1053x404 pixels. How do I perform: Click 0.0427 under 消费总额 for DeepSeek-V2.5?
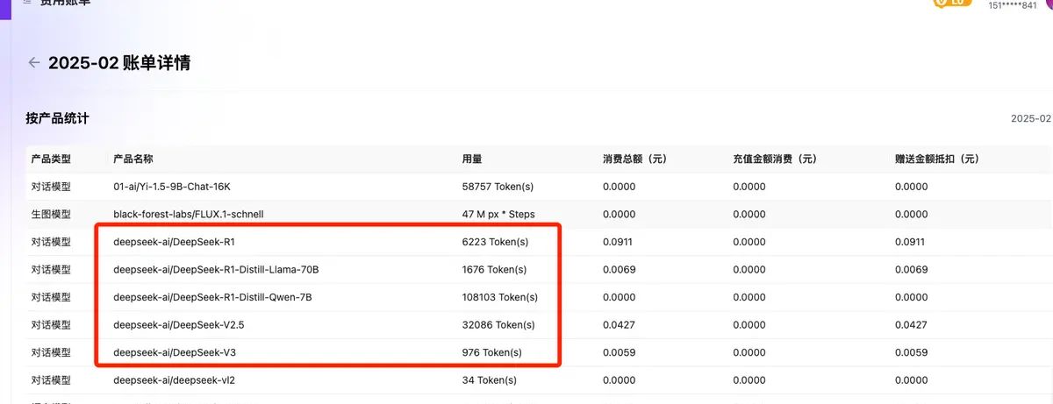[x=619, y=324]
